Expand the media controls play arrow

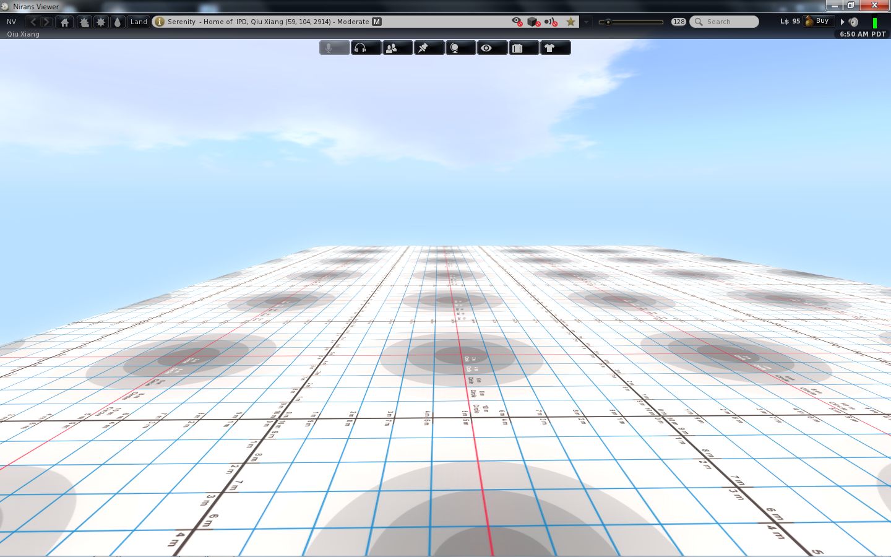point(842,22)
